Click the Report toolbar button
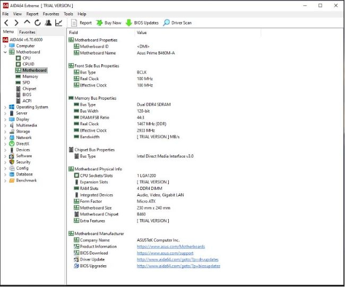345x287 pixels. 81,23
